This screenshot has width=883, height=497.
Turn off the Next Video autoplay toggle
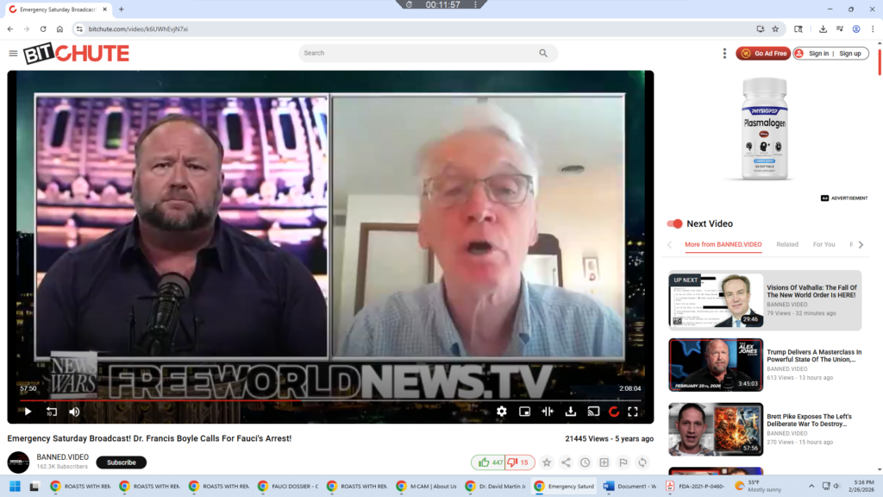point(674,223)
